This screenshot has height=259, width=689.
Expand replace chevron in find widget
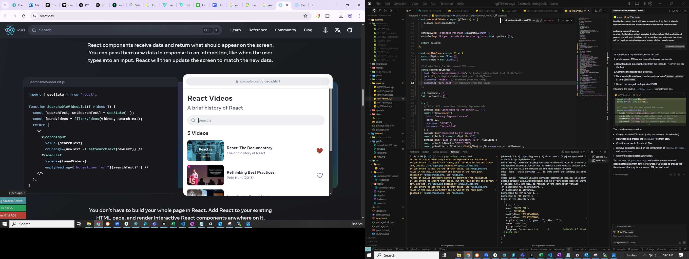[x=503, y=20]
